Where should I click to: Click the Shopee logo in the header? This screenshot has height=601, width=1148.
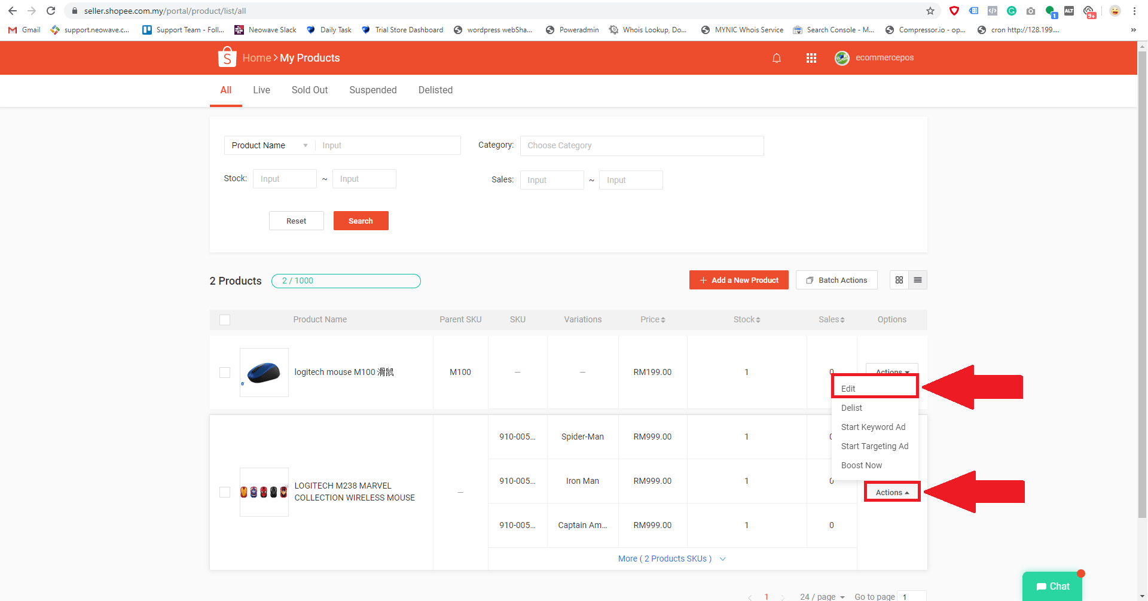pyautogui.click(x=226, y=57)
